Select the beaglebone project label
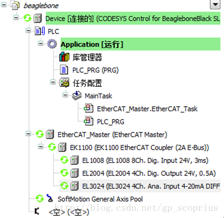The height and width of the screenshot is (218, 224). point(41,6)
